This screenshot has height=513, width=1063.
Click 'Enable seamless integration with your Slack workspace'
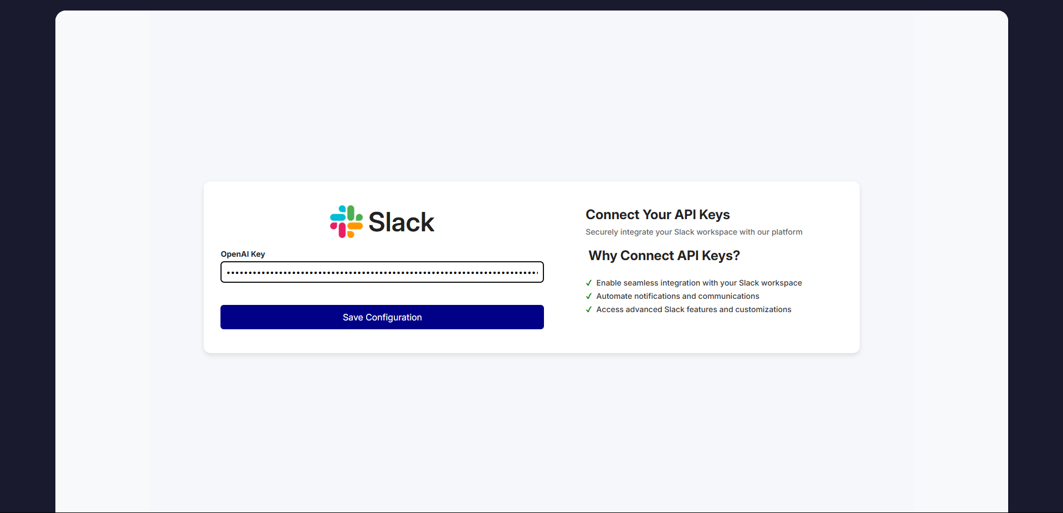click(x=699, y=283)
